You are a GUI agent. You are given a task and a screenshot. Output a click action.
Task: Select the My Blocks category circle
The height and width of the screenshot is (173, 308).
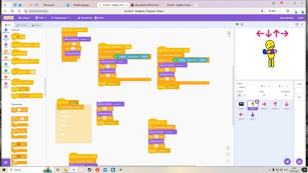[6, 84]
